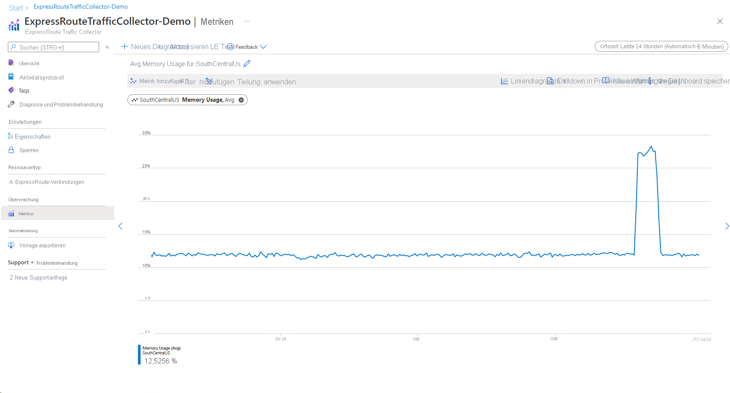730x393 pixels.
Task: Collapse the sidebar with the double chevron
Action: [107, 47]
